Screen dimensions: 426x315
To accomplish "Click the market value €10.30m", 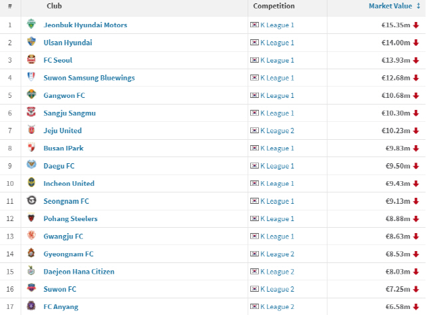I will pos(395,113).
